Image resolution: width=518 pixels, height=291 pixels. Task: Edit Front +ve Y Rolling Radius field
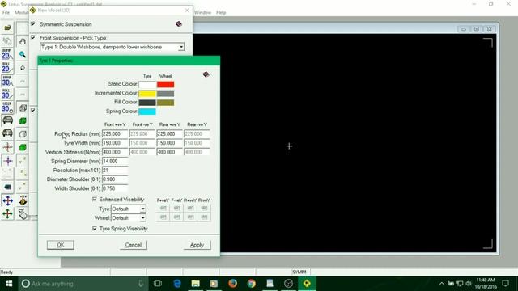(115, 134)
